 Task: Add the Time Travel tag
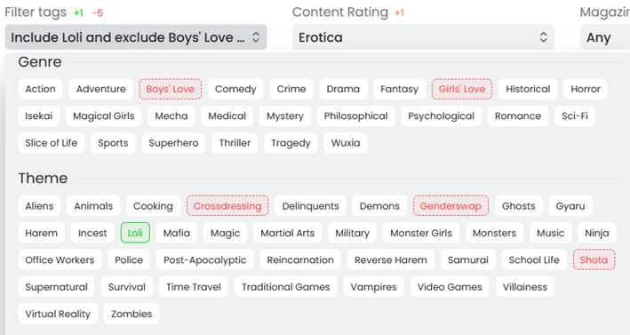pyautogui.click(x=194, y=287)
